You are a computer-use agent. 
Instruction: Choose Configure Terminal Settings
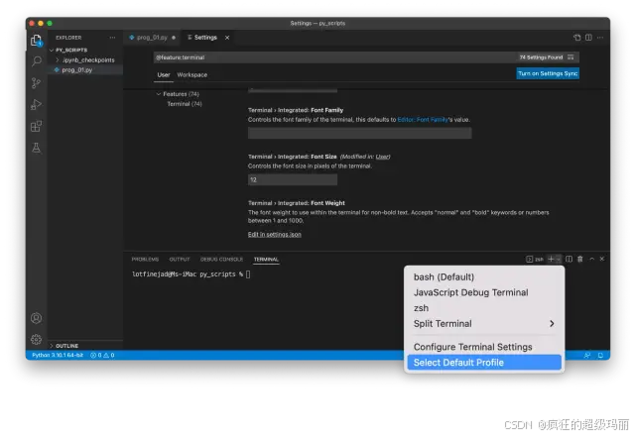pos(484,347)
